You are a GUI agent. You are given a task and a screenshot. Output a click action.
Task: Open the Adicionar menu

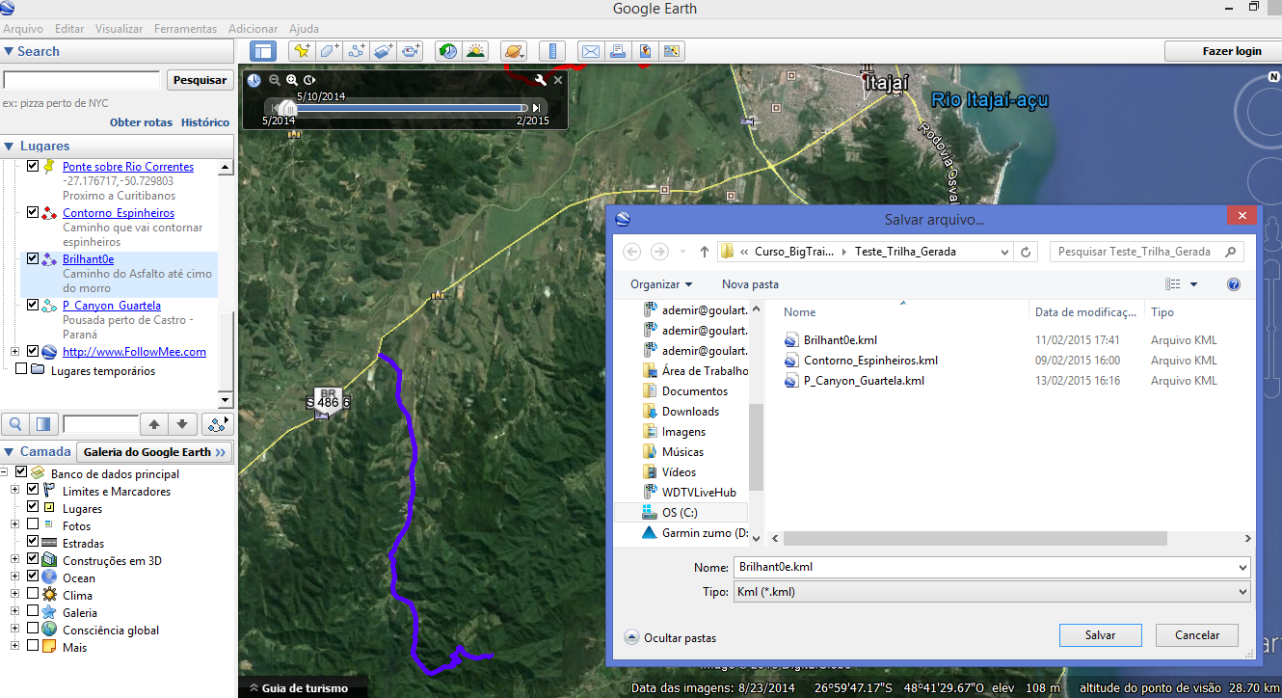(253, 29)
